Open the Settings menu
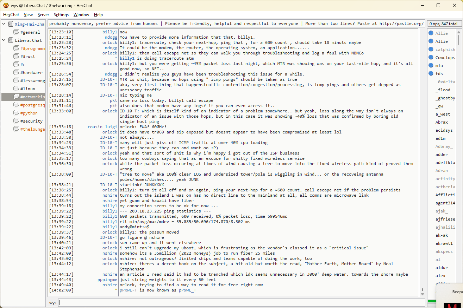The image size is (463, 308). point(61,15)
